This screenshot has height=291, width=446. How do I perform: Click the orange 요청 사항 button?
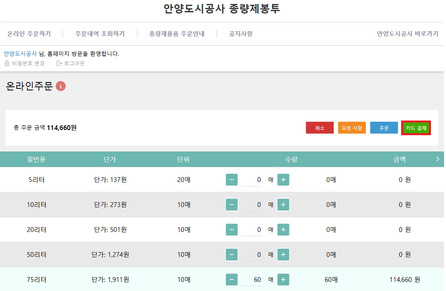coord(352,128)
